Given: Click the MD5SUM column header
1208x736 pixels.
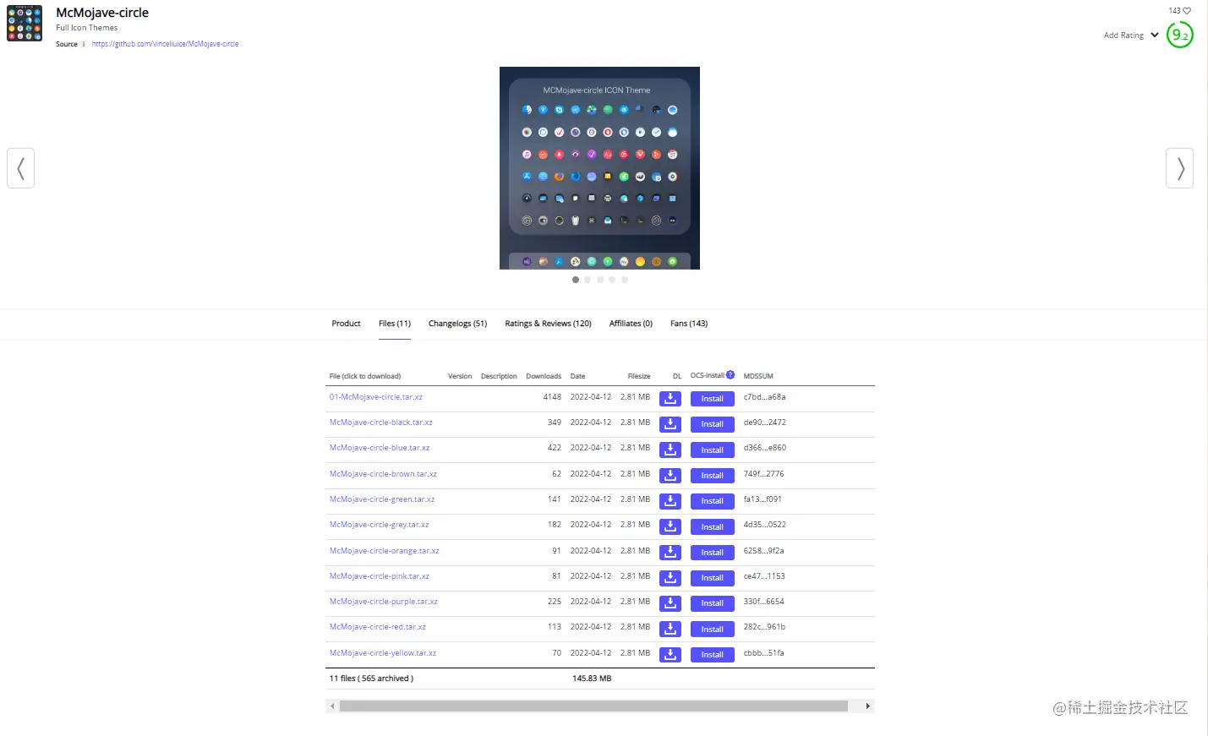Looking at the screenshot, I should tap(758, 376).
